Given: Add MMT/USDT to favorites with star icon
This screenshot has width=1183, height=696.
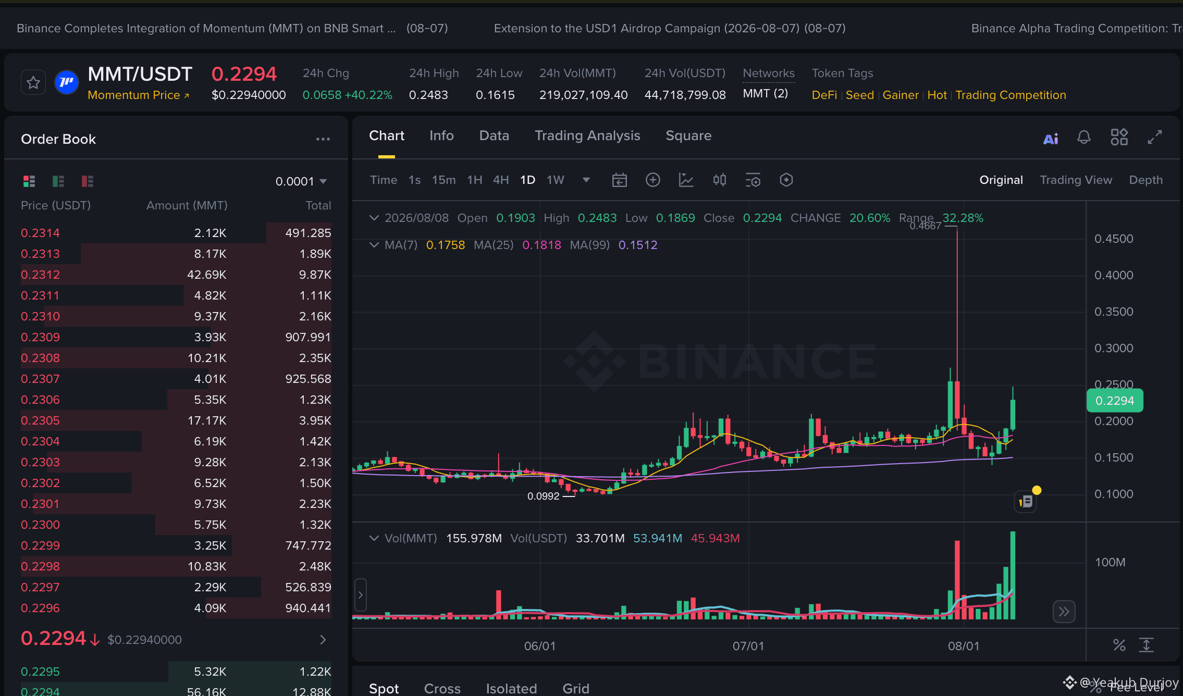Looking at the screenshot, I should click(x=33, y=82).
